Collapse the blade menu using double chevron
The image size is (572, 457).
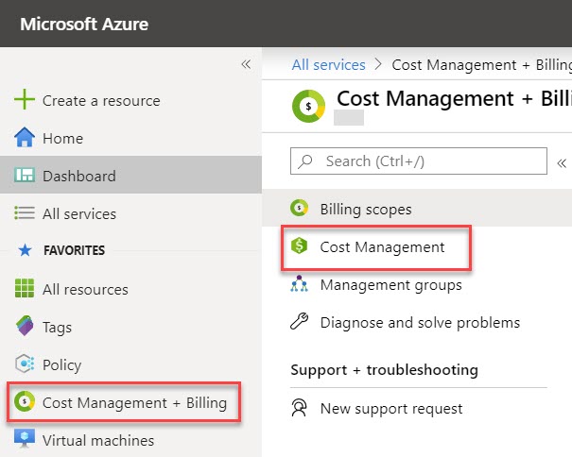[562, 161]
